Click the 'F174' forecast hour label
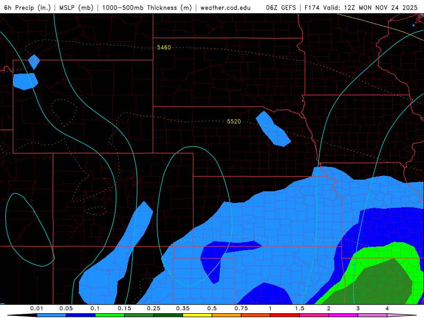This screenshot has height=318, width=424. [x=312, y=7]
